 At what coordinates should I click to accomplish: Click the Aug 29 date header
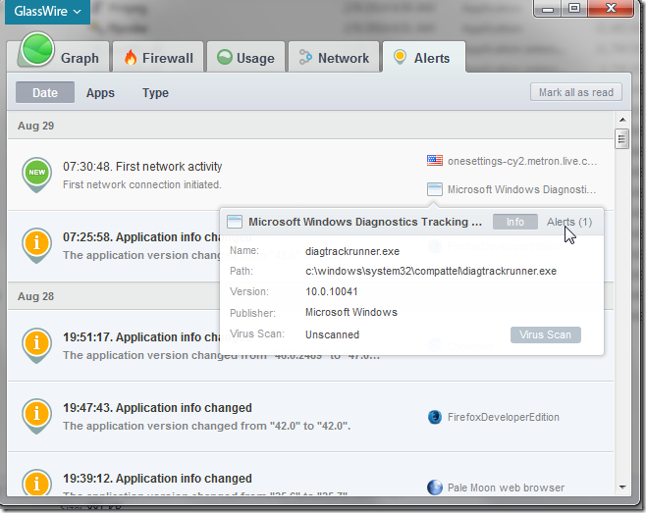coord(310,126)
